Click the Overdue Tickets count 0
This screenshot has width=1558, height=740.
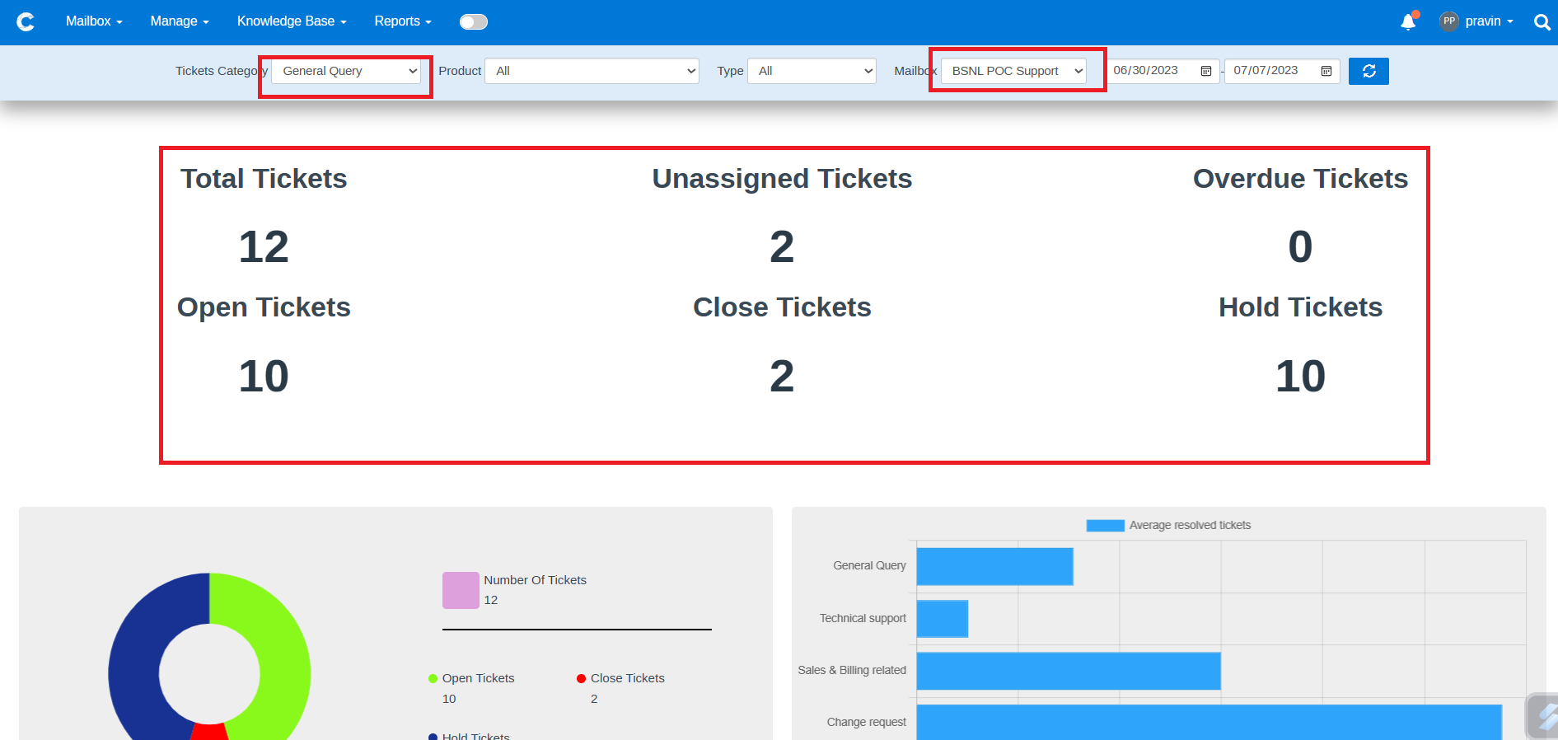(x=1300, y=246)
